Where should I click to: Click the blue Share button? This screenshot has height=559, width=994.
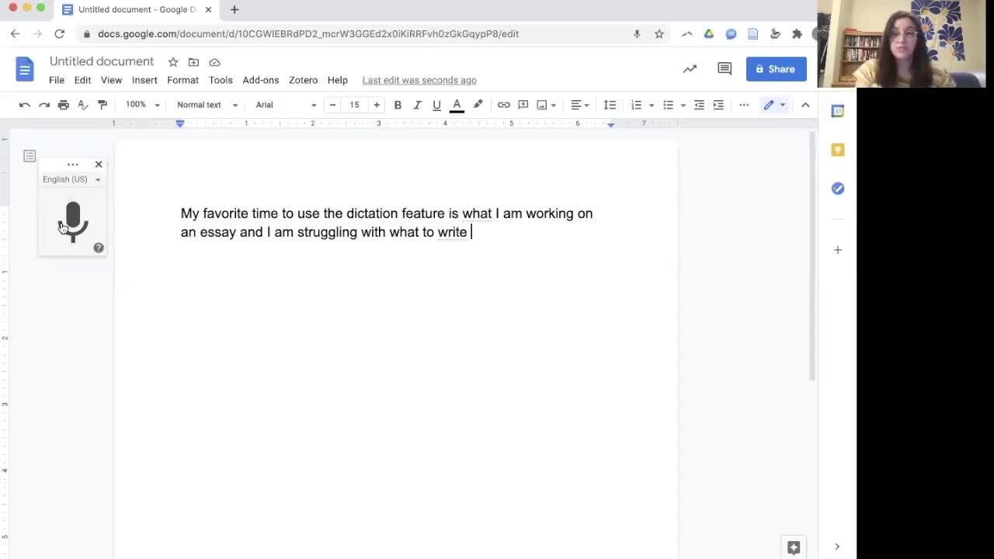point(776,69)
